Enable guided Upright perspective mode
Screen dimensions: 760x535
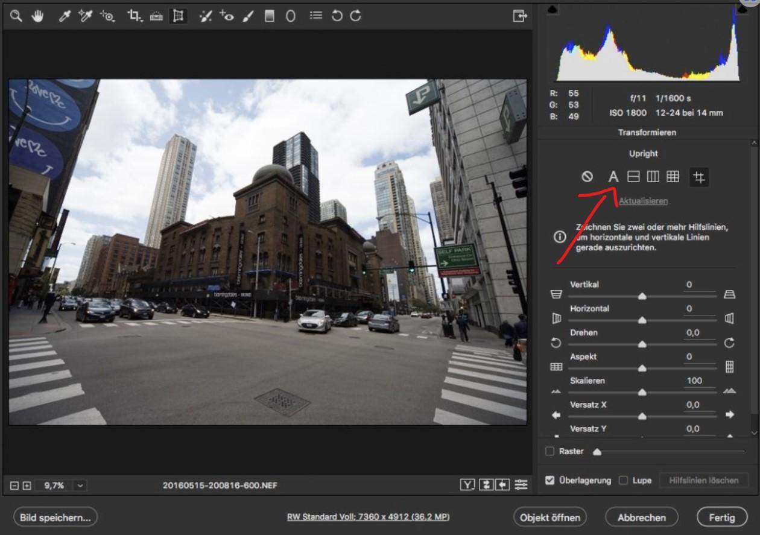tap(698, 177)
